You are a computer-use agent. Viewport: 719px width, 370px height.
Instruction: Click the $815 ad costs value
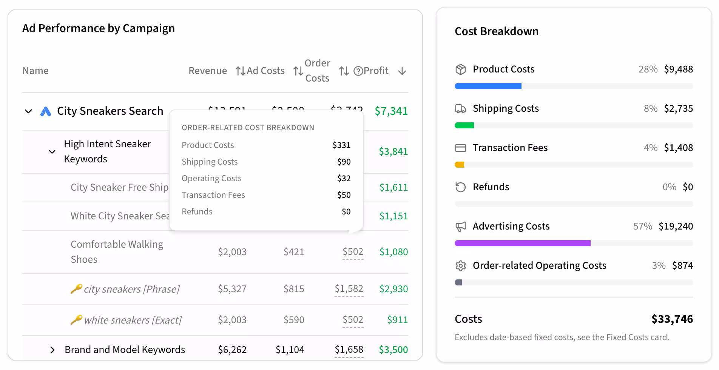[x=294, y=289]
